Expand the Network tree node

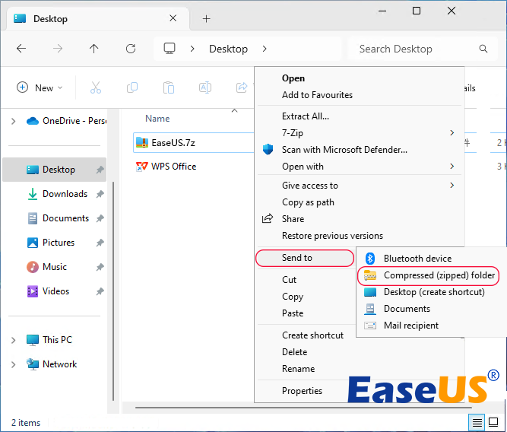pyautogui.click(x=13, y=365)
